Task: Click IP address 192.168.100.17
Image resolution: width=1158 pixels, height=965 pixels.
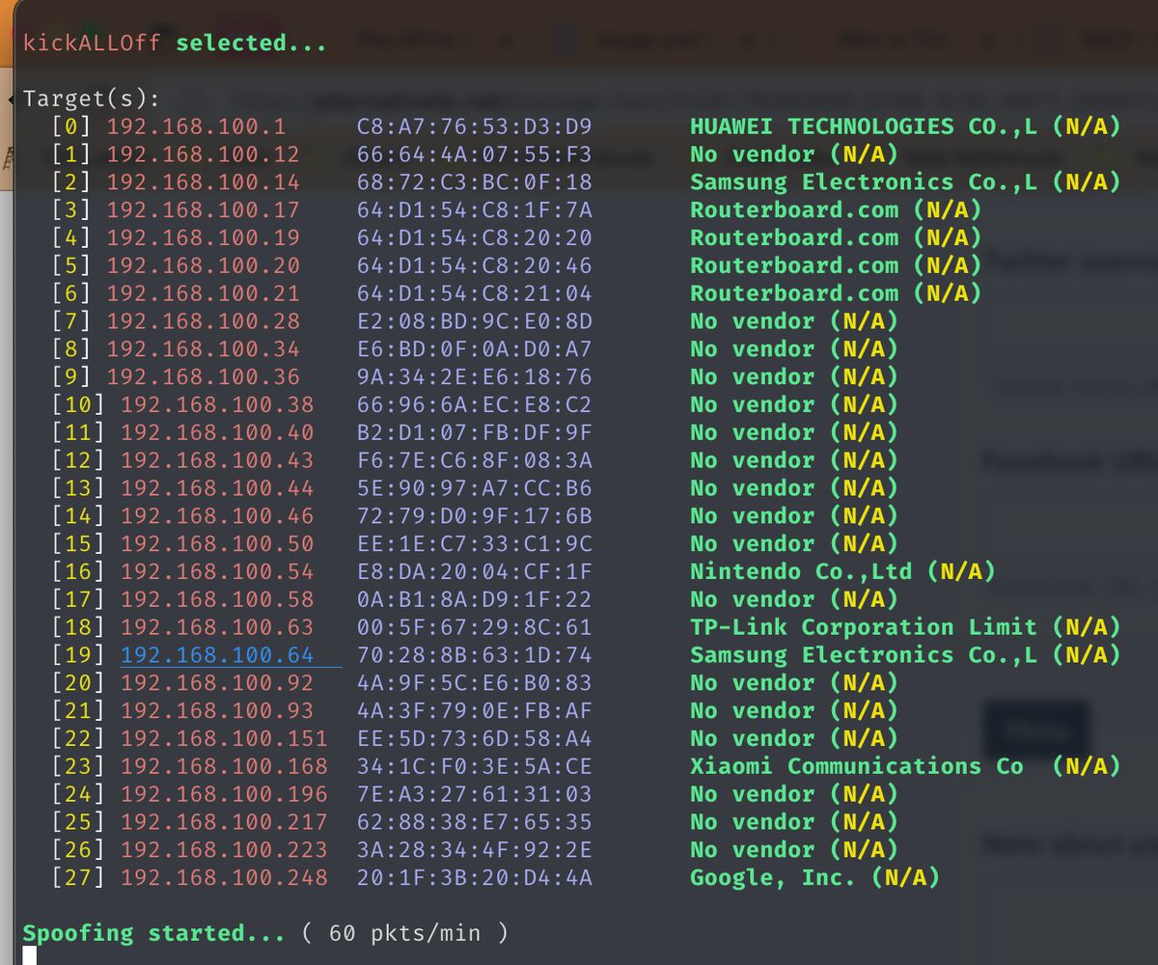Action: (203, 210)
